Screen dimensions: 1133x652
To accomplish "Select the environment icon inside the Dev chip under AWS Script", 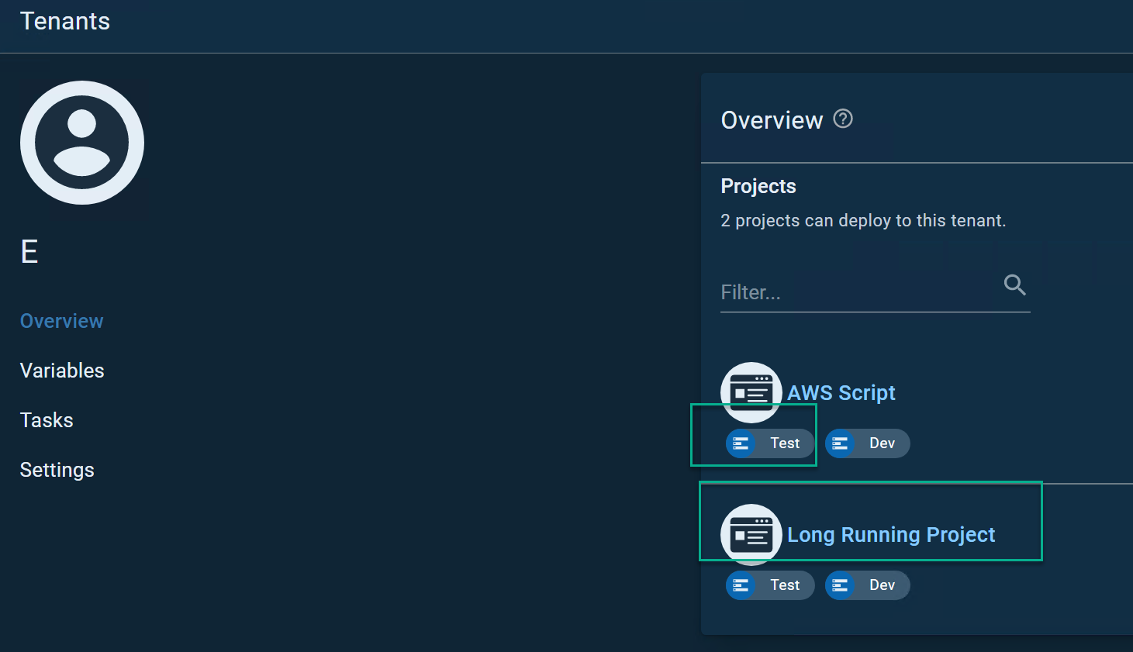I will (x=839, y=443).
